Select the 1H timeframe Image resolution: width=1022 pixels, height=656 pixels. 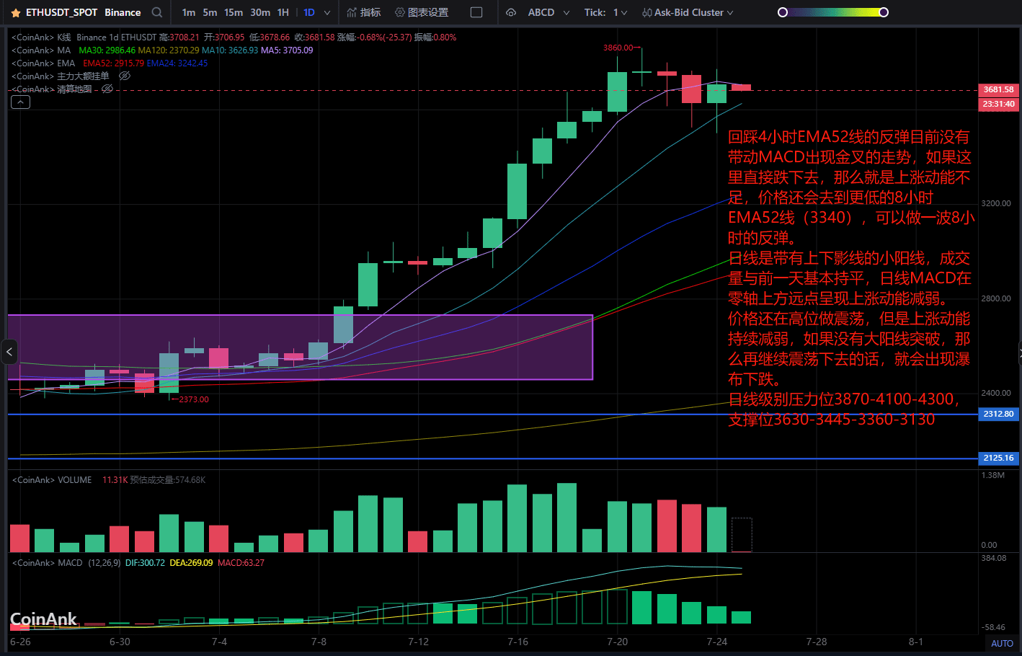pyautogui.click(x=283, y=12)
